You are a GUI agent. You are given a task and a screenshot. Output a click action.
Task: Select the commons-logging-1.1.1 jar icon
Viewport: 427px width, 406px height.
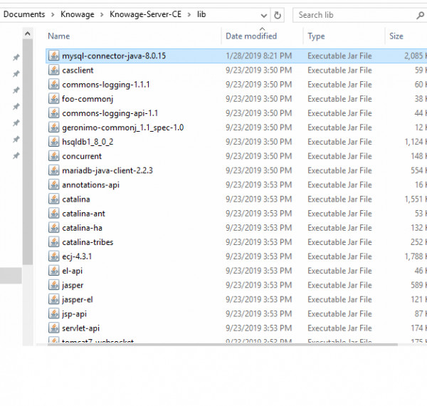tap(54, 85)
